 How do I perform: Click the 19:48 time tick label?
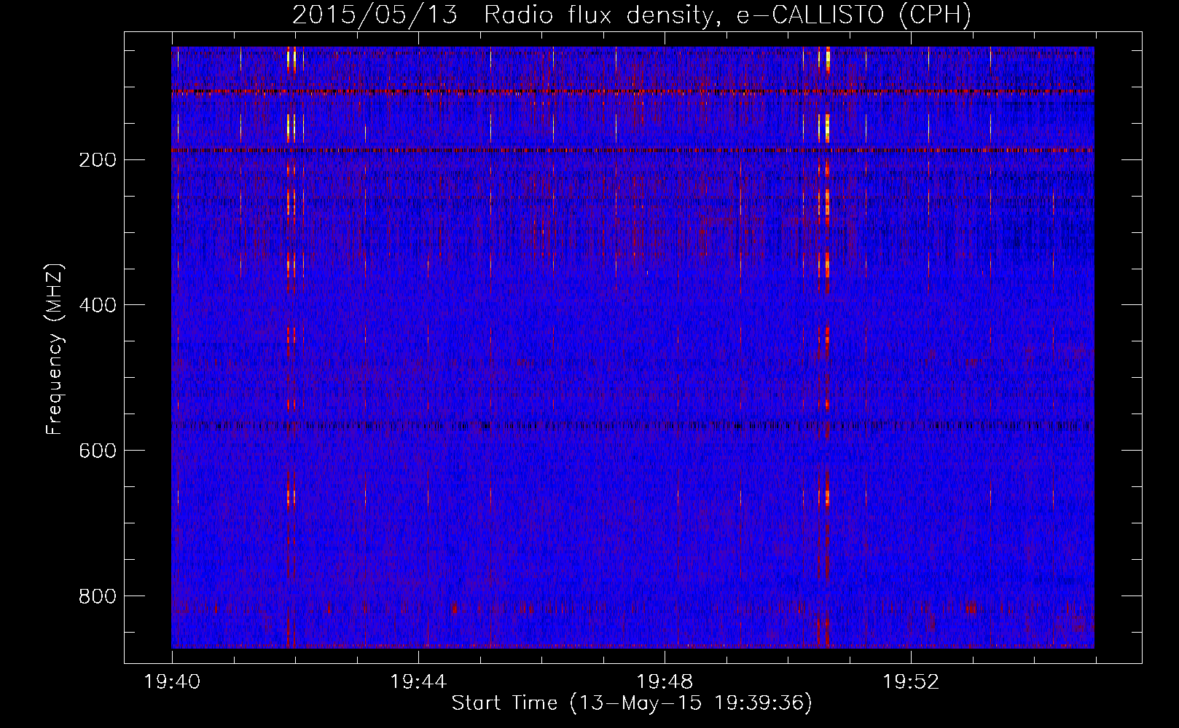[665, 682]
